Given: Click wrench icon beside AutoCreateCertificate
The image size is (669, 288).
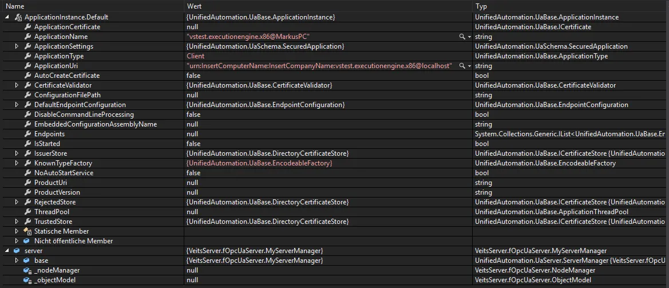Looking at the screenshot, I should click(27, 76).
